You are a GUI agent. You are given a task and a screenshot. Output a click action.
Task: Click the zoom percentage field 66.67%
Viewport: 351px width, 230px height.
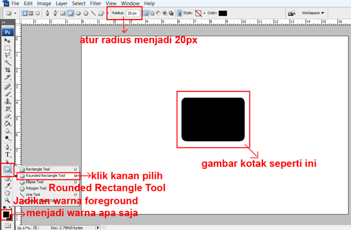(24, 228)
